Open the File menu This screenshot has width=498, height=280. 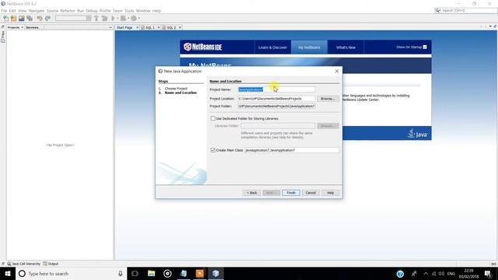4,11
